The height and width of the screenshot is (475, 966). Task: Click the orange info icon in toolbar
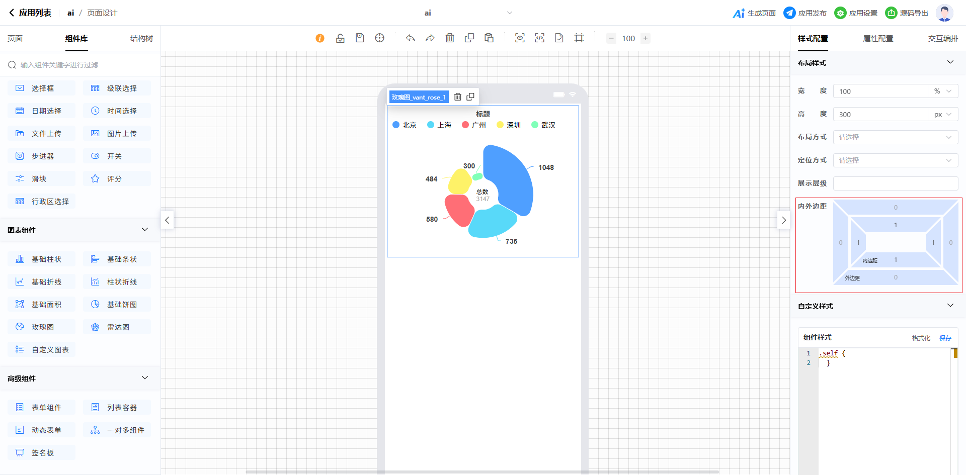[x=320, y=38]
